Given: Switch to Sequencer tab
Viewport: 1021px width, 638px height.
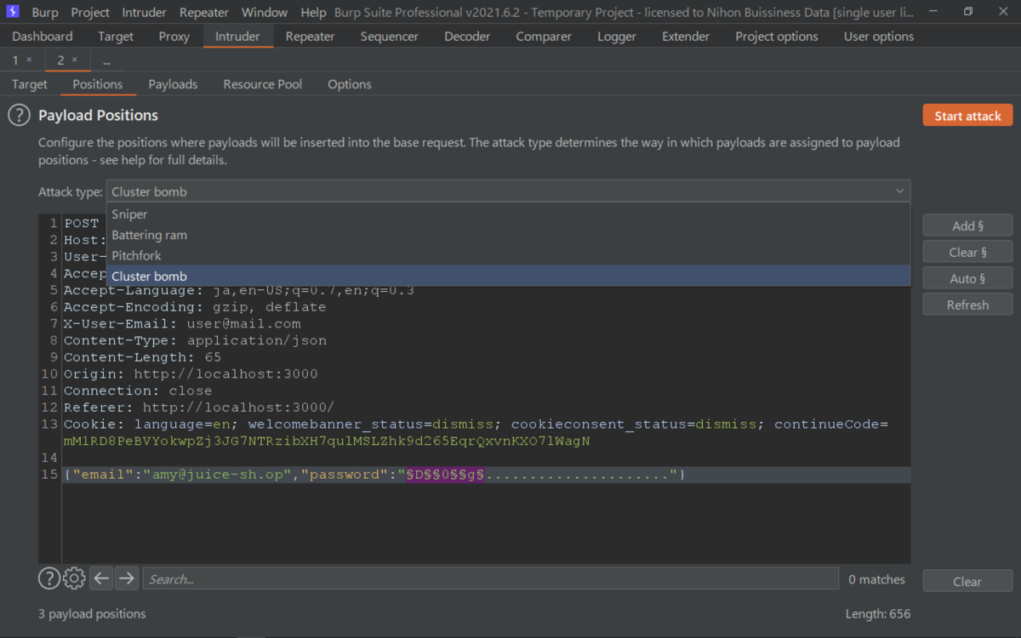Looking at the screenshot, I should click(x=390, y=37).
